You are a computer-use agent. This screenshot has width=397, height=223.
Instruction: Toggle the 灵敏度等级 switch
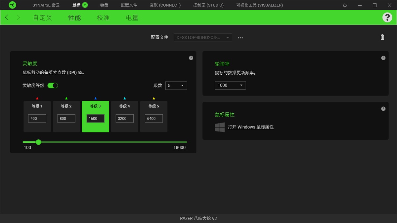[53, 86]
